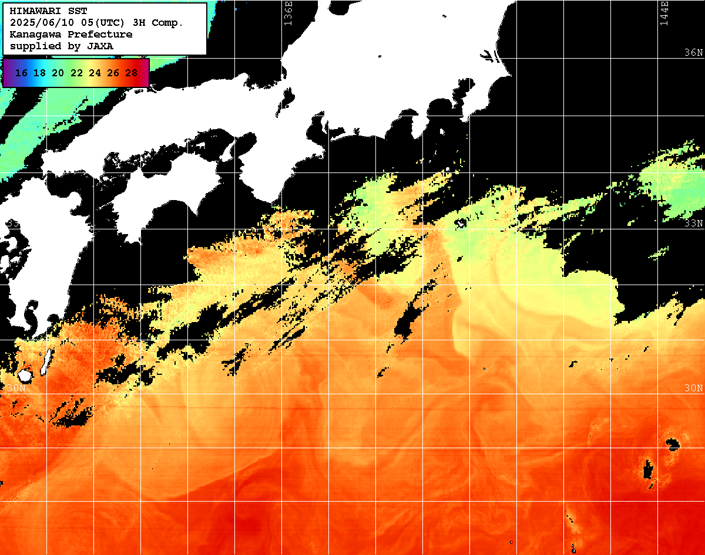Click the 36N latitude label

click(x=693, y=53)
